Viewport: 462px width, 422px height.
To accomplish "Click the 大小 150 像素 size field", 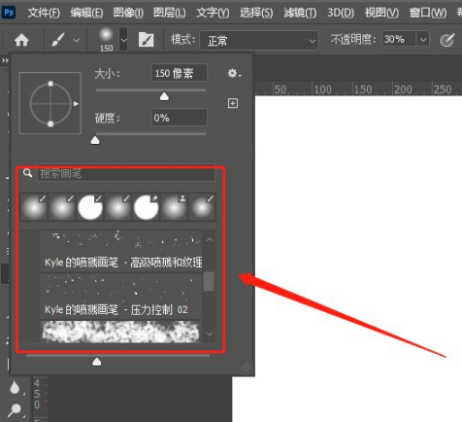I will pyautogui.click(x=179, y=73).
